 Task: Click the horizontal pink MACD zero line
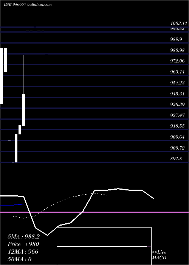(94, 212)
